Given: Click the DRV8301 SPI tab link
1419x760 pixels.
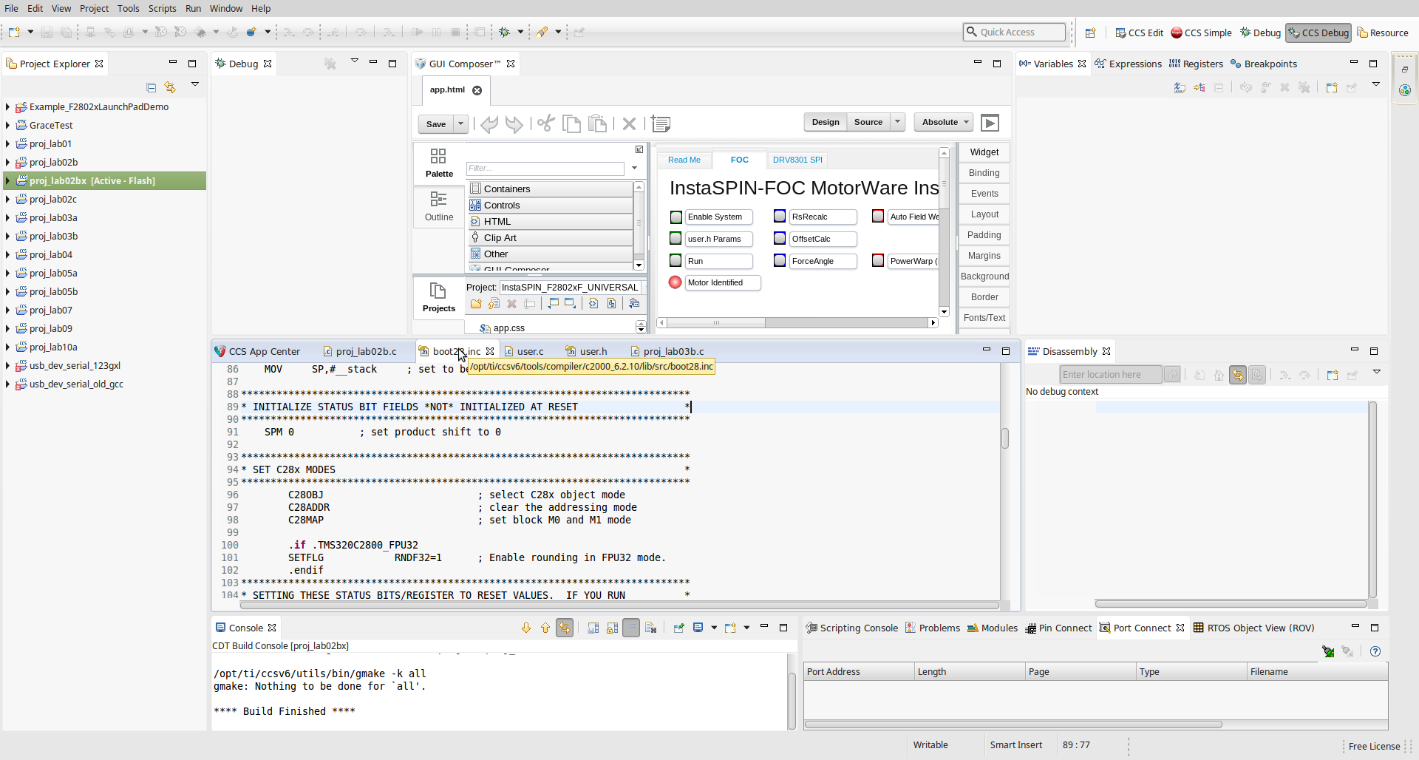Looking at the screenshot, I should coord(797,160).
